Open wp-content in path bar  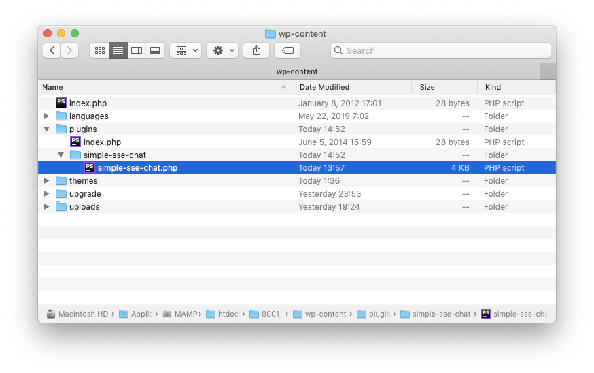click(319, 314)
